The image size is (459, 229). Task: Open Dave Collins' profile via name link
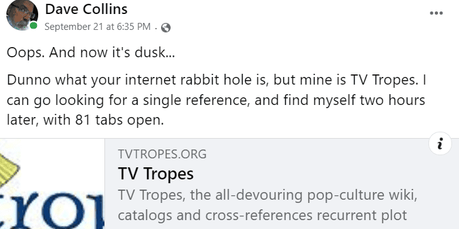(86, 9)
